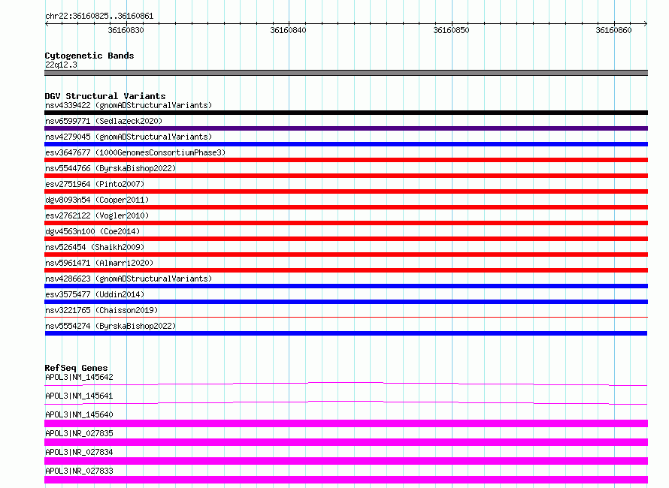Select the red bar for esv2762122
The width and height of the screenshot is (669, 488).
point(346,223)
